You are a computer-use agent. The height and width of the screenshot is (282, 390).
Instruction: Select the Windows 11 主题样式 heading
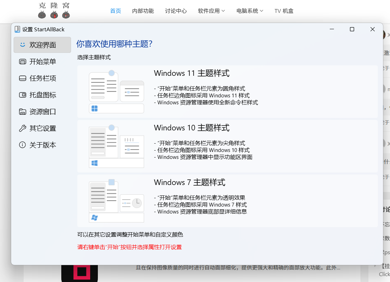[192, 73]
